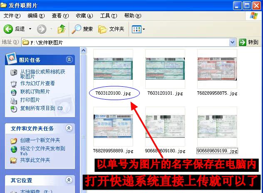263x193 pixels.
Task: Open the 查看(V) menu
Action: 60,16
